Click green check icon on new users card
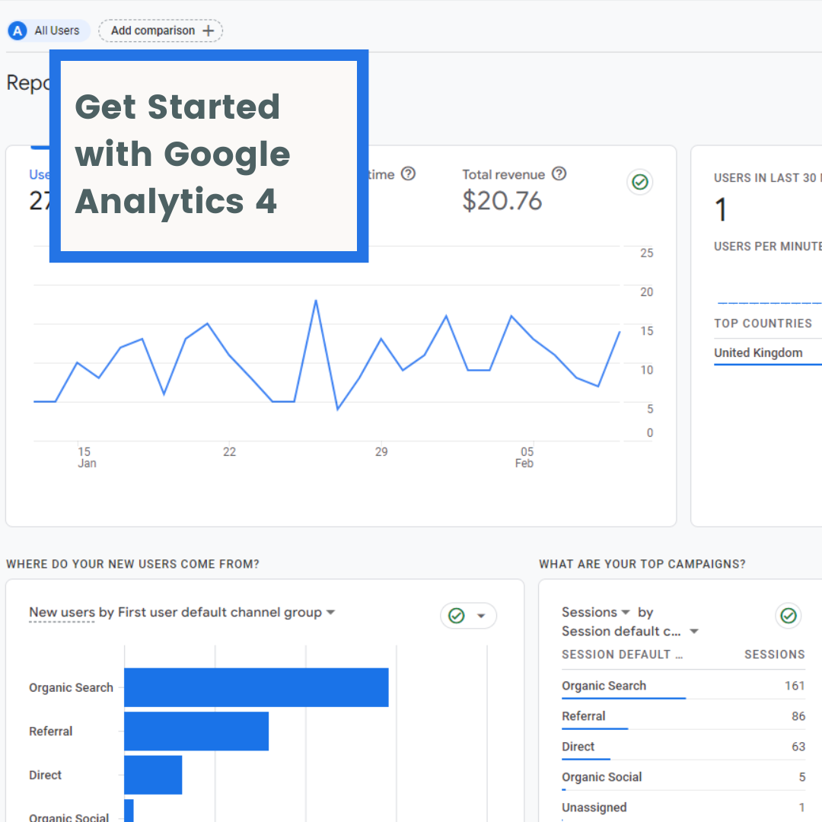The image size is (822, 822). coord(457,616)
